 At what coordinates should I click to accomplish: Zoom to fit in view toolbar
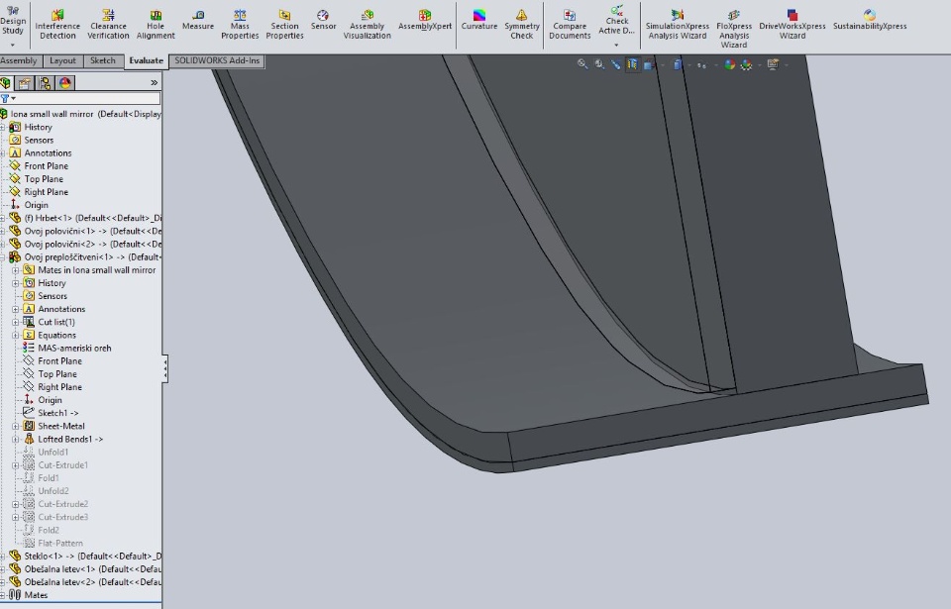[582, 63]
